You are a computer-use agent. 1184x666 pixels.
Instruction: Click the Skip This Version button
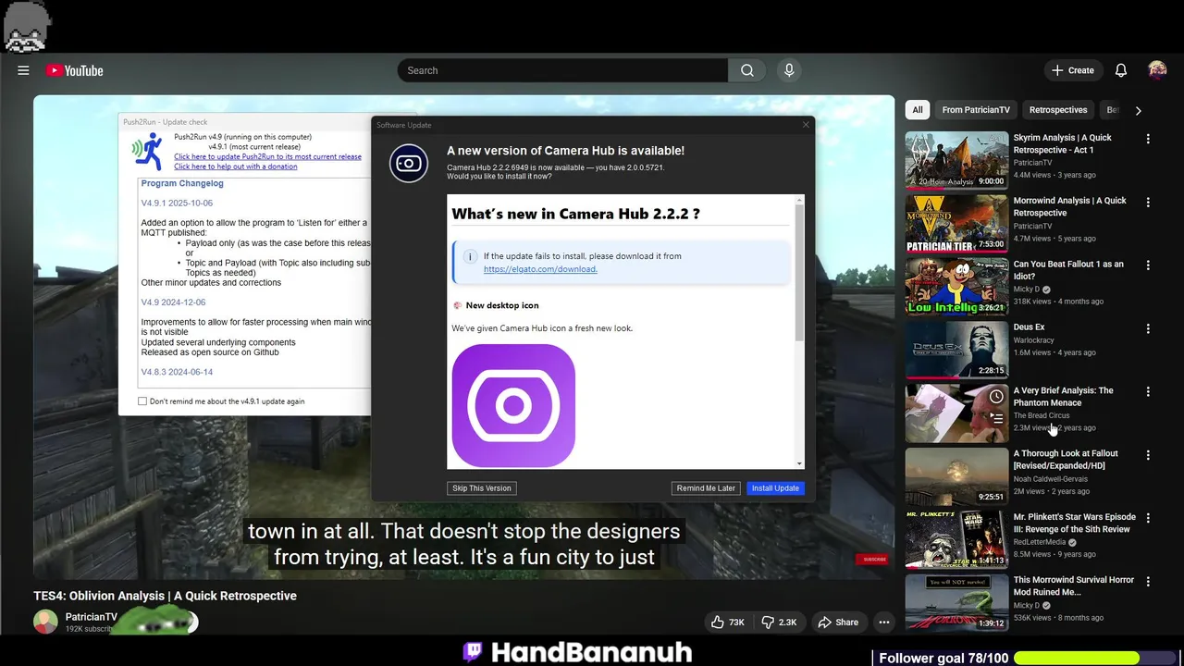(481, 488)
